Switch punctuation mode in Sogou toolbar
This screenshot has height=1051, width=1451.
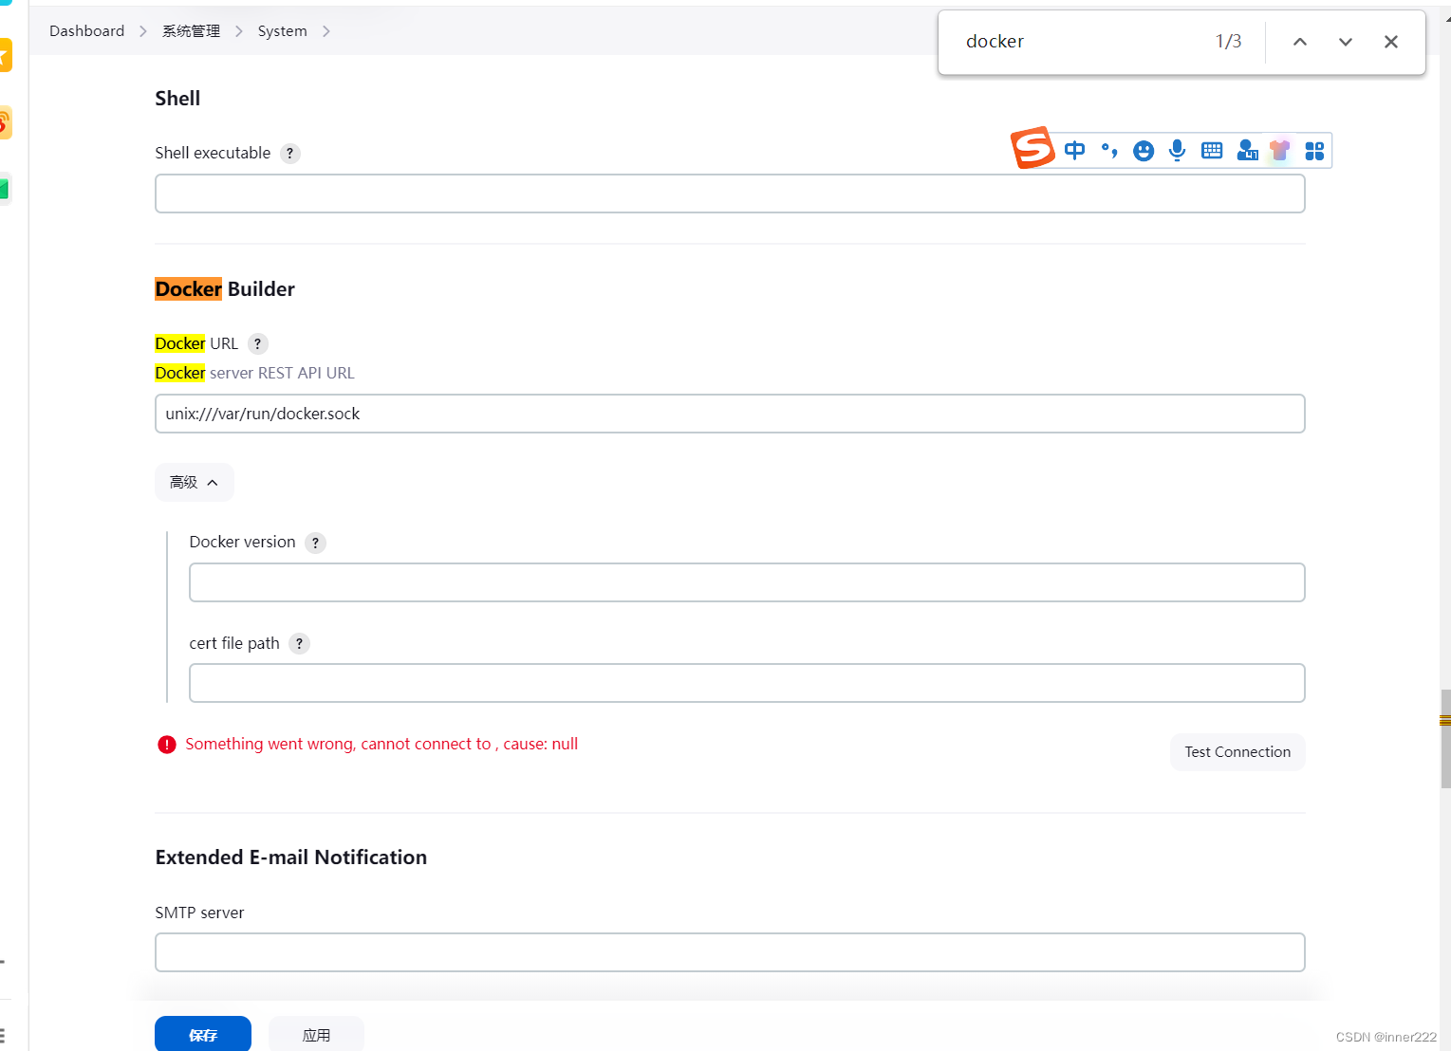click(1108, 150)
